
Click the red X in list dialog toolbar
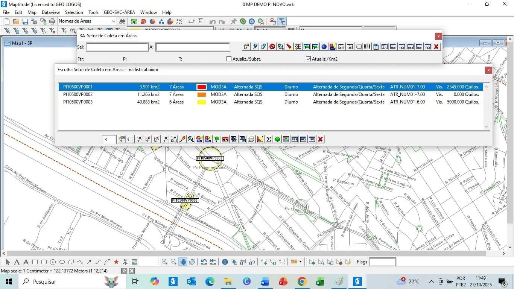[x=320, y=139]
